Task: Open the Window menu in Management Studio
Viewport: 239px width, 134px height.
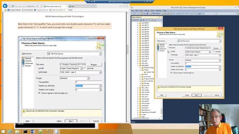Action: pos(158,11)
